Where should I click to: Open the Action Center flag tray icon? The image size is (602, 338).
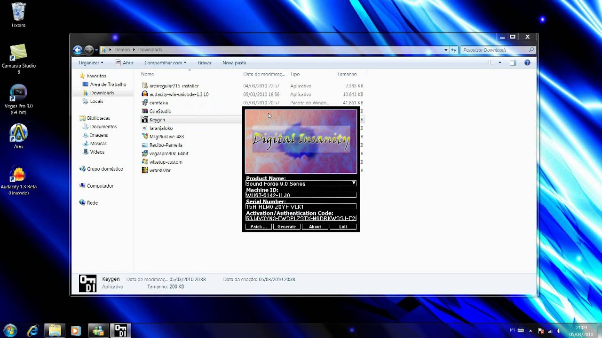541,331
